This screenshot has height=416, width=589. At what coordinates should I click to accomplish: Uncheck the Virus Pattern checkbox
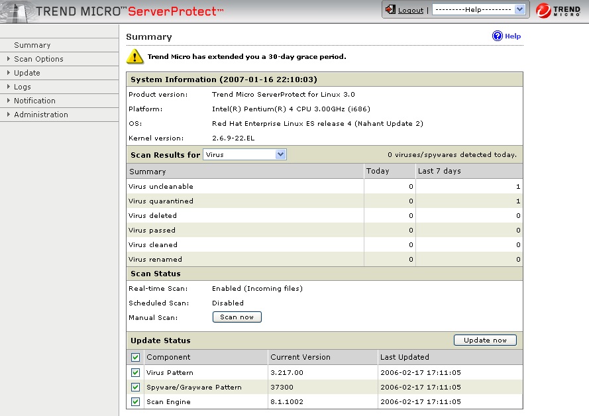click(x=136, y=373)
